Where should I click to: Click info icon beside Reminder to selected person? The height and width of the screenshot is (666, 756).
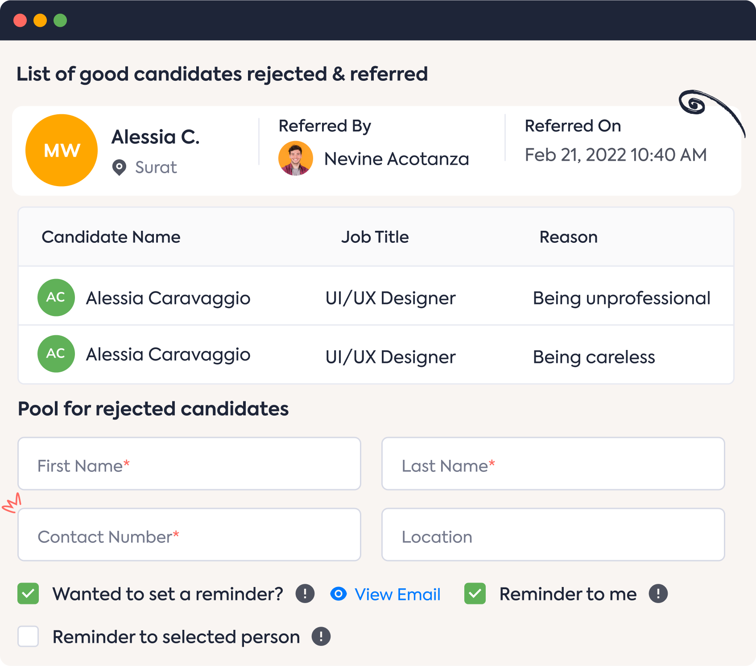pos(321,637)
